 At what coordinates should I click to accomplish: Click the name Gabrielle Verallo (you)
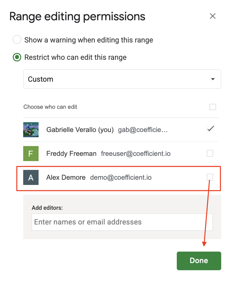pyautogui.click(x=80, y=130)
